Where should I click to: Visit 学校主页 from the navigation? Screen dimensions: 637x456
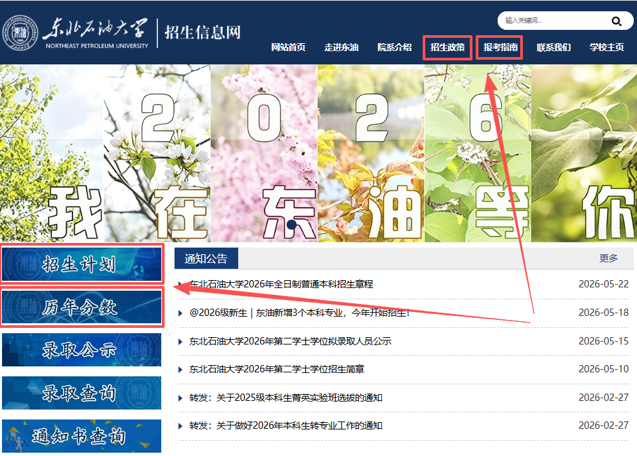coord(607,48)
